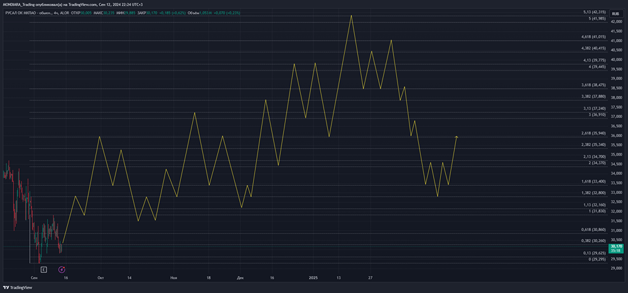This screenshot has height=293, width=628.
Task: Click the 29,000 tick on the price scale
Action: 616,268
